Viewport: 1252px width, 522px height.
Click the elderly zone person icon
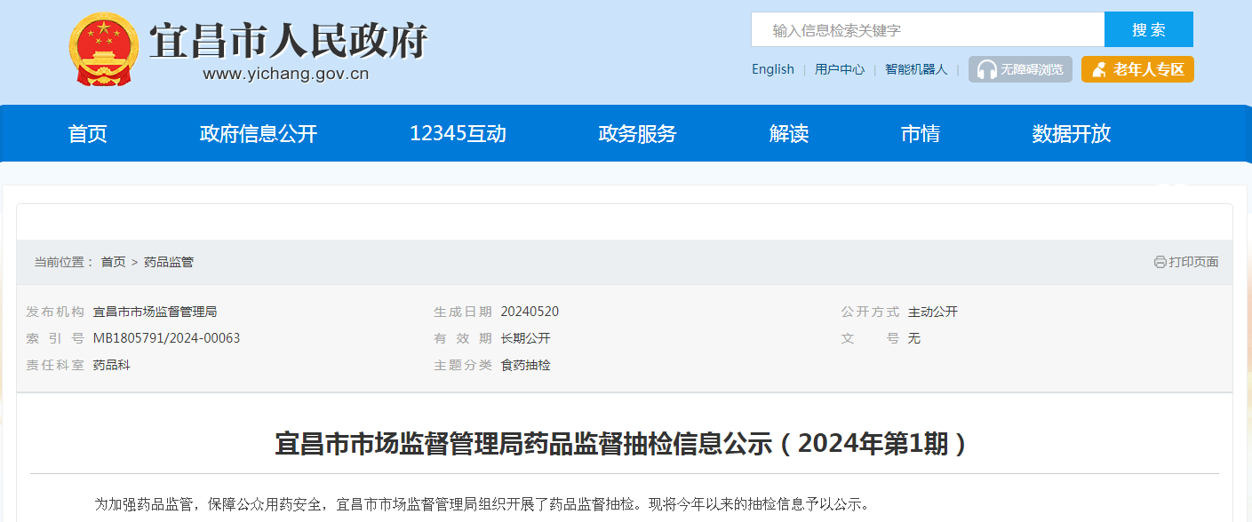[1099, 69]
